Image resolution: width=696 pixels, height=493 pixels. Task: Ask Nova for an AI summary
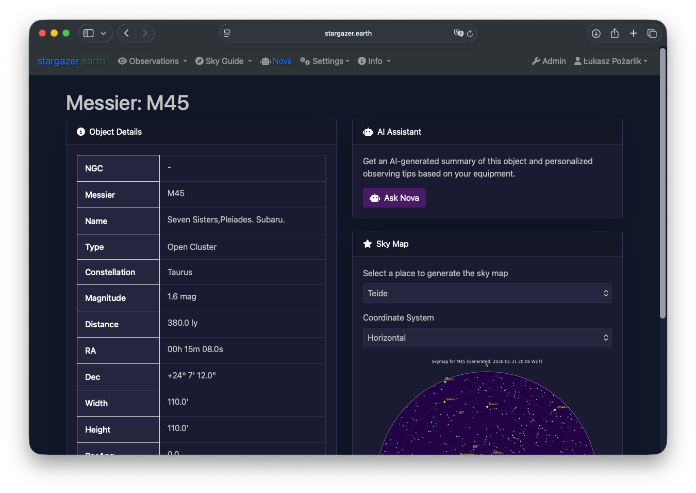[394, 198]
